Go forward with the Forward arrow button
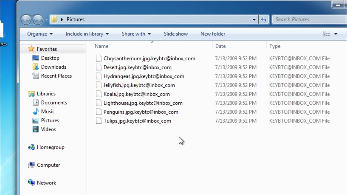This screenshot has width=347, height=195. pyautogui.click(x=38, y=19)
